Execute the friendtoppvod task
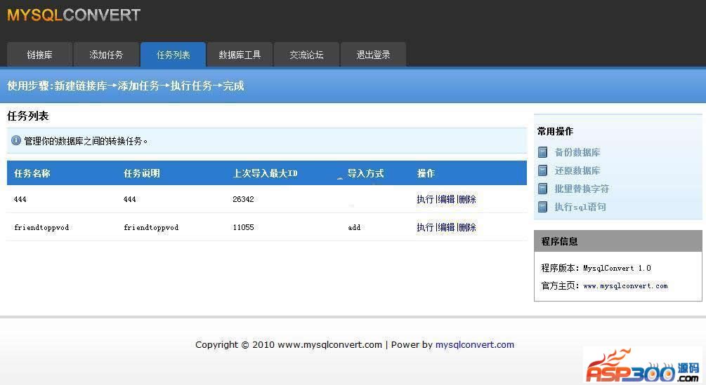Image resolution: width=706 pixels, height=385 pixels. 425,227
